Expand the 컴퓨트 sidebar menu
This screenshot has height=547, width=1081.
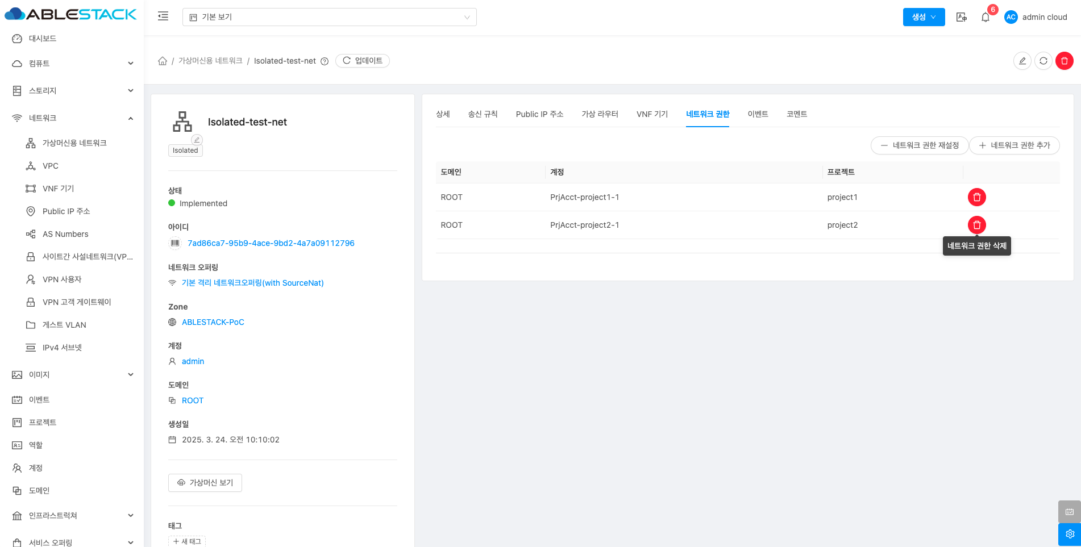tap(73, 64)
